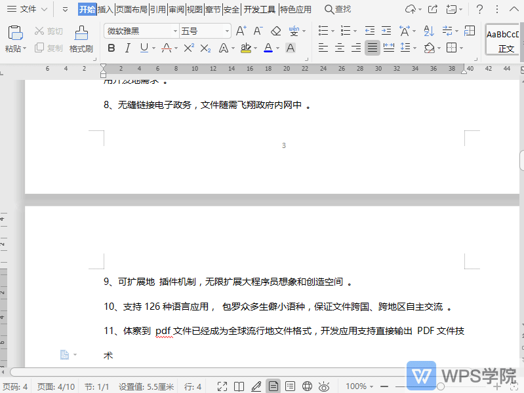
Task: Click the increase font size icon
Action: point(241,31)
